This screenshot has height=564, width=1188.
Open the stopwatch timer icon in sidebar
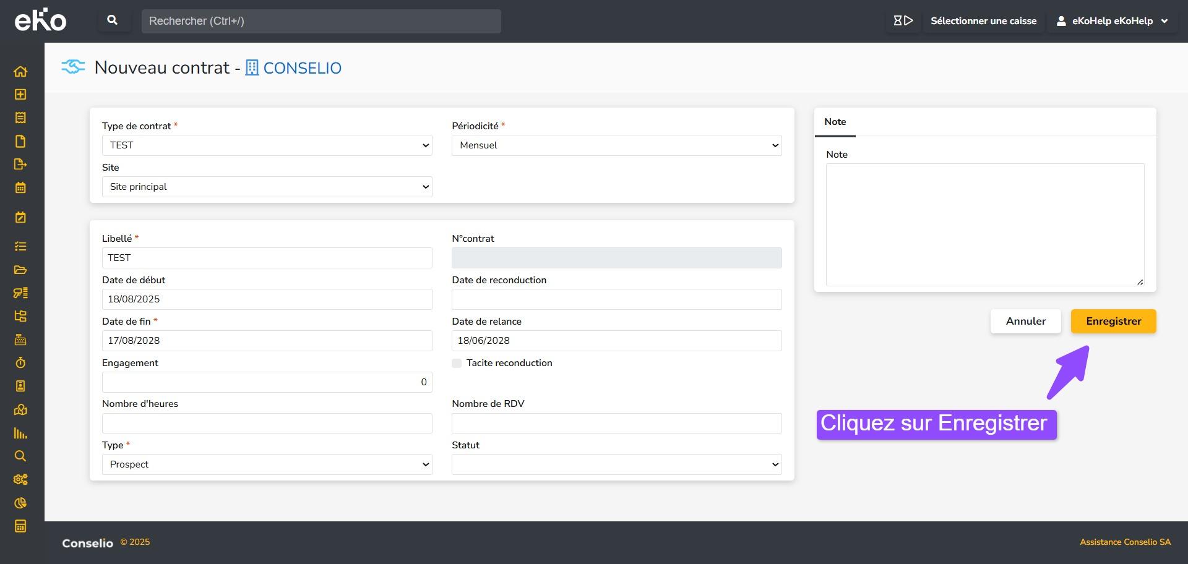click(x=20, y=363)
